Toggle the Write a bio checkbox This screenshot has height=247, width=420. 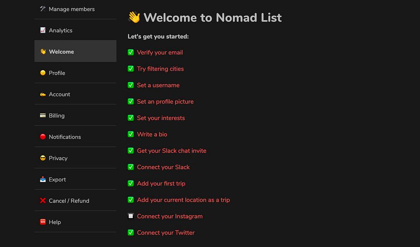click(131, 134)
